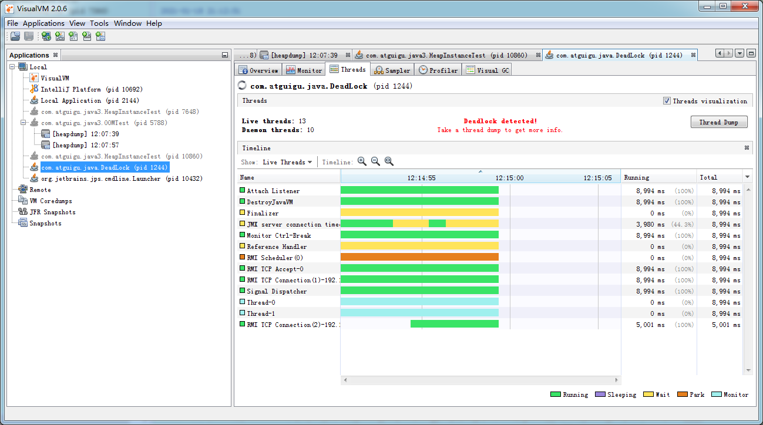Screen dimensions: 763x425
Task: Close the [heapdump] 12:07:39 tab
Action: (347, 55)
